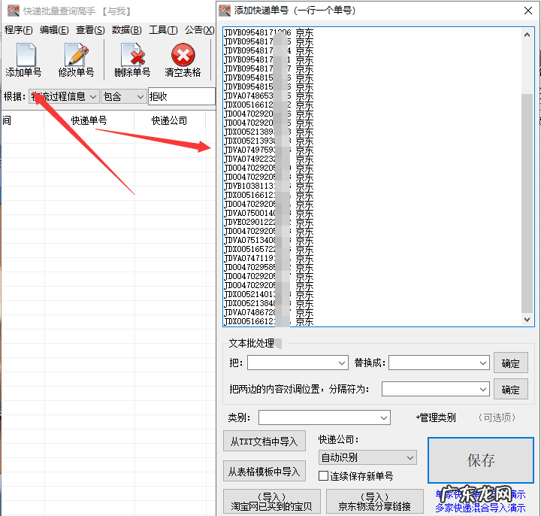Viewport: 541px width, 516px height.
Task: Click the +管理类别 link
Action: pos(436,417)
